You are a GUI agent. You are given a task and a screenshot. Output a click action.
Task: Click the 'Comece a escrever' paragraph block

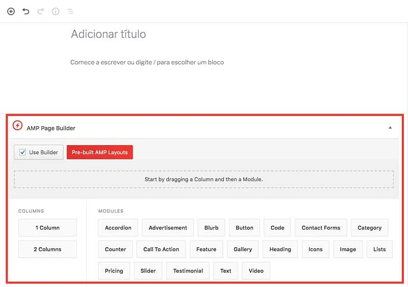(147, 62)
